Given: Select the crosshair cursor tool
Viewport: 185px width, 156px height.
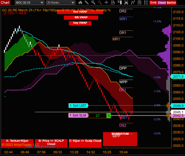Looking at the screenshot, I should (x=107, y=3).
